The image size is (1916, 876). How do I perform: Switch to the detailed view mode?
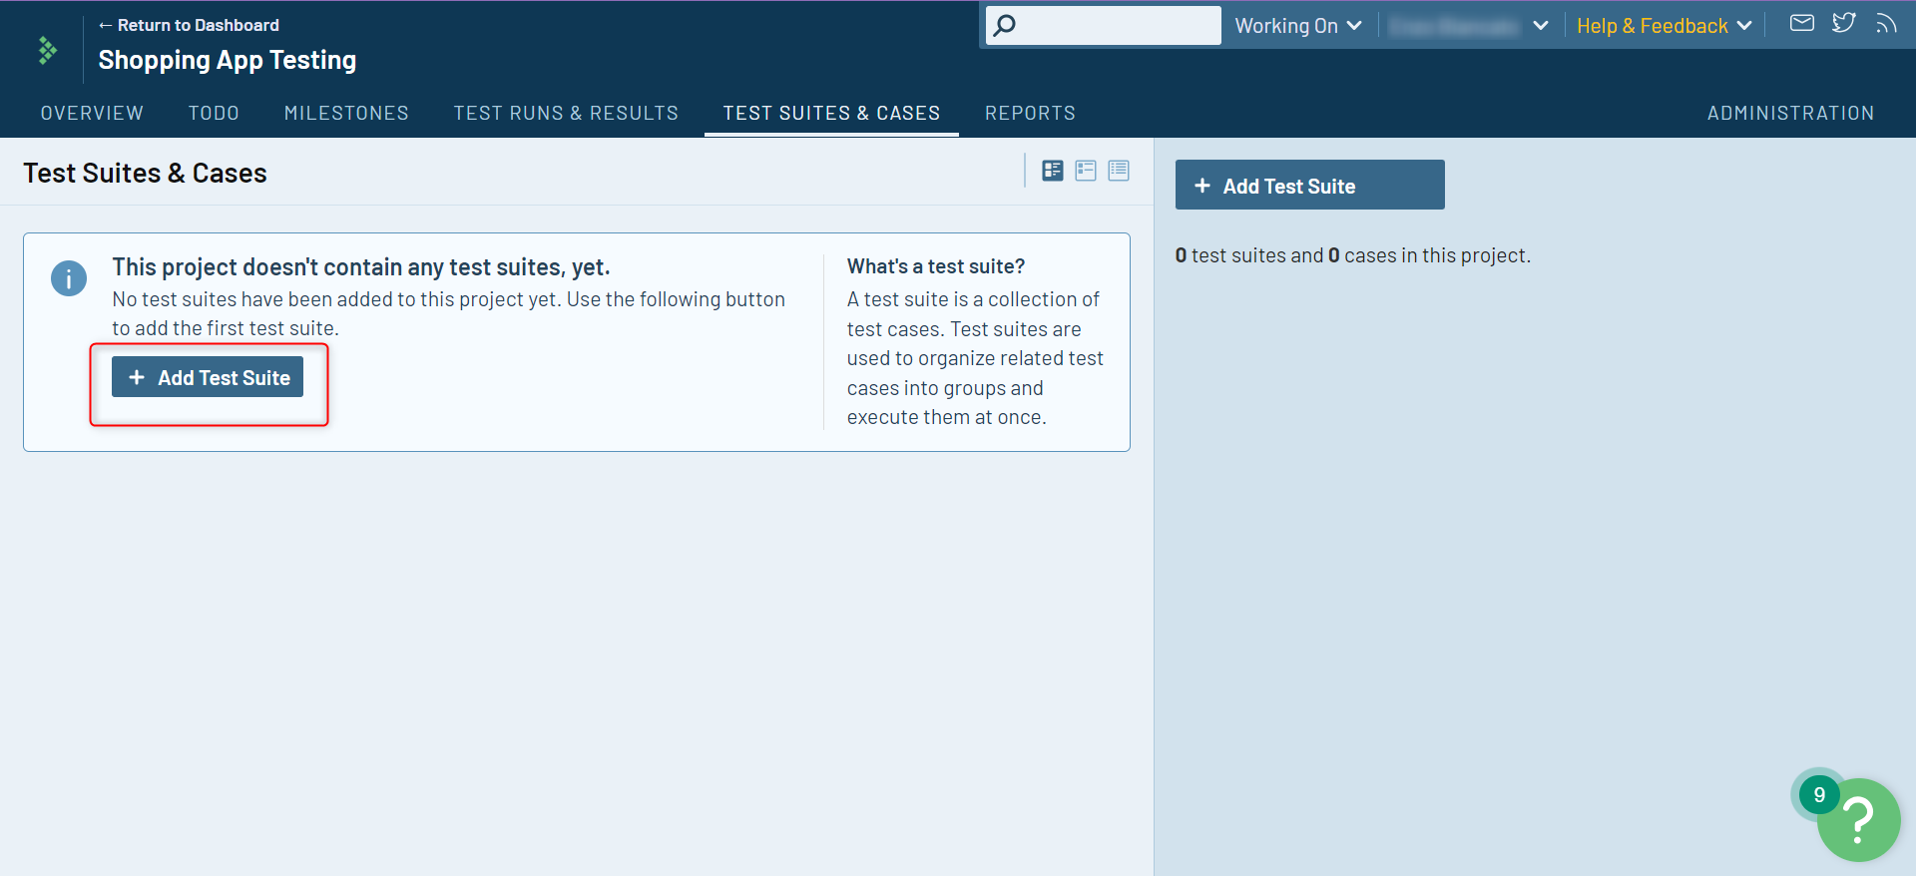pos(1052,171)
